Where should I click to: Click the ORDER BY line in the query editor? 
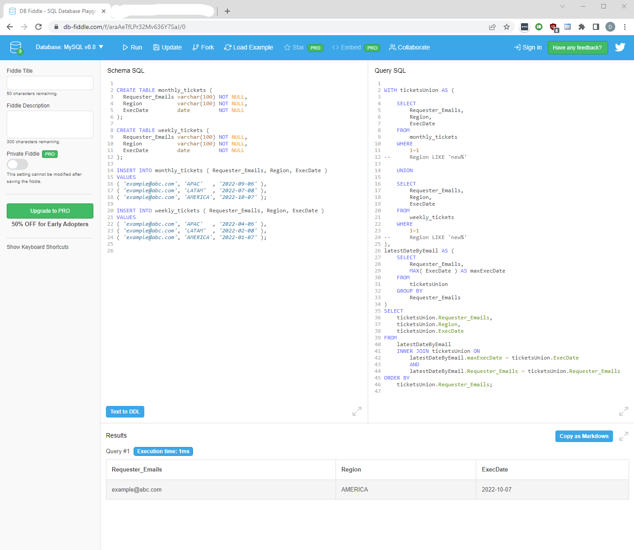(x=397, y=378)
